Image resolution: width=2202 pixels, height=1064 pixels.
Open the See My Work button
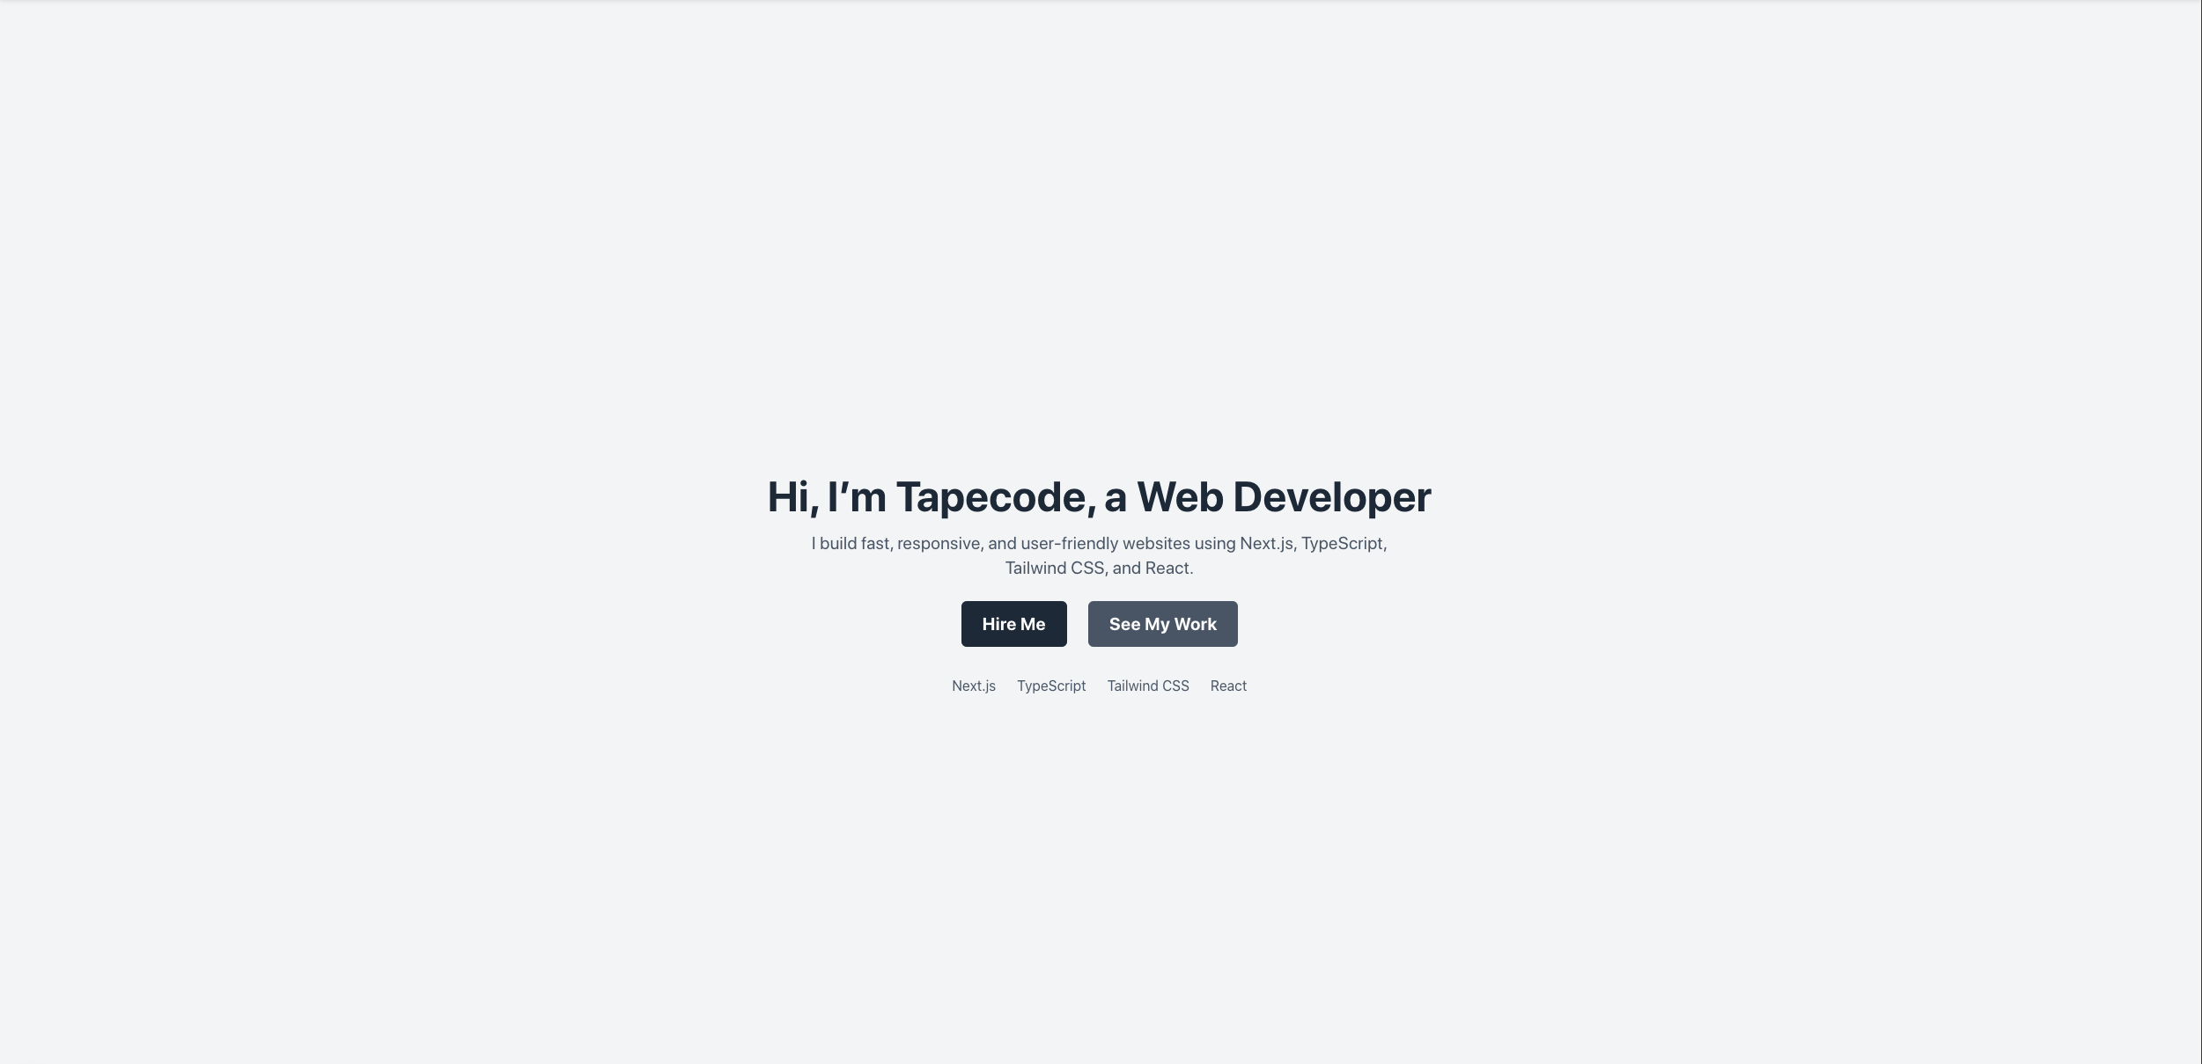click(x=1162, y=624)
